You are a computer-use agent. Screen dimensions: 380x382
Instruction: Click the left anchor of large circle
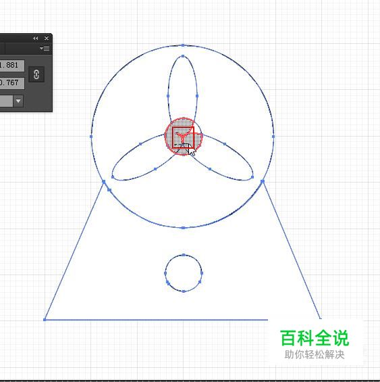click(x=91, y=137)
